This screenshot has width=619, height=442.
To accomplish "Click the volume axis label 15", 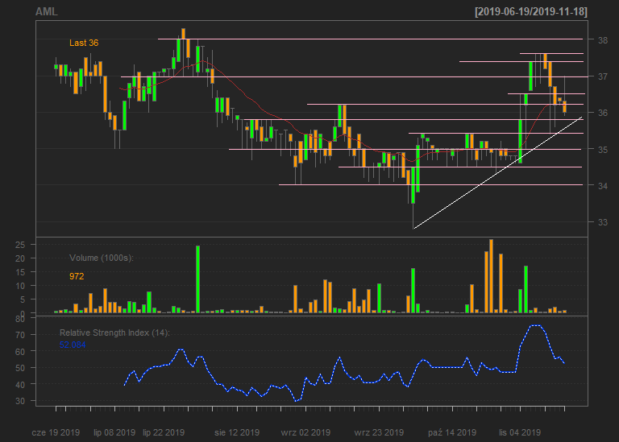I will 20,272.
